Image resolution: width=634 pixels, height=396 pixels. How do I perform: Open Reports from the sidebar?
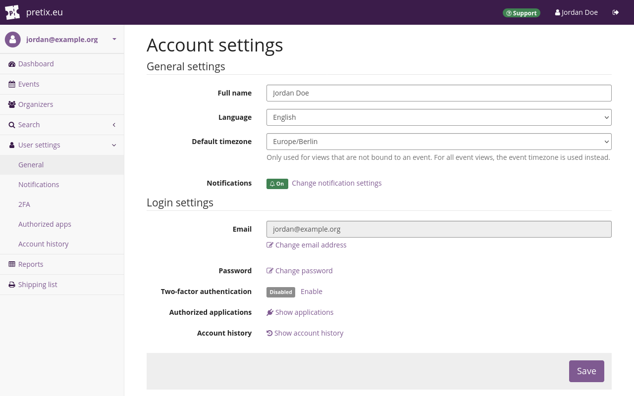tap(30, 264)
